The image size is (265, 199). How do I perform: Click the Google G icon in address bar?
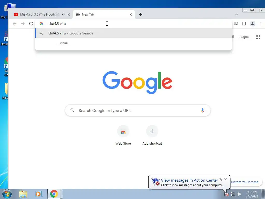tap(41, 24)
